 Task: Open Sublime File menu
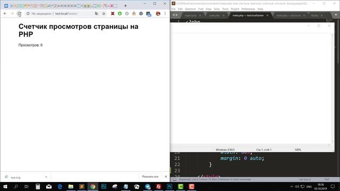174,9
